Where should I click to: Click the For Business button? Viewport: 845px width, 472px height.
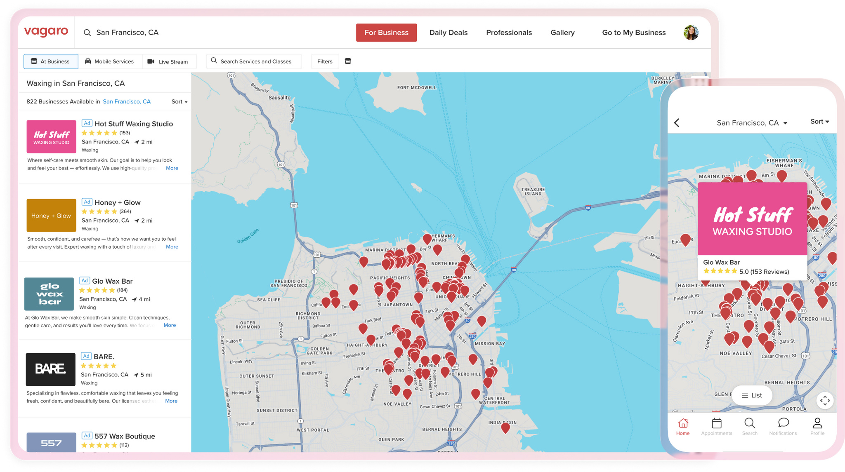coord(386,33)
